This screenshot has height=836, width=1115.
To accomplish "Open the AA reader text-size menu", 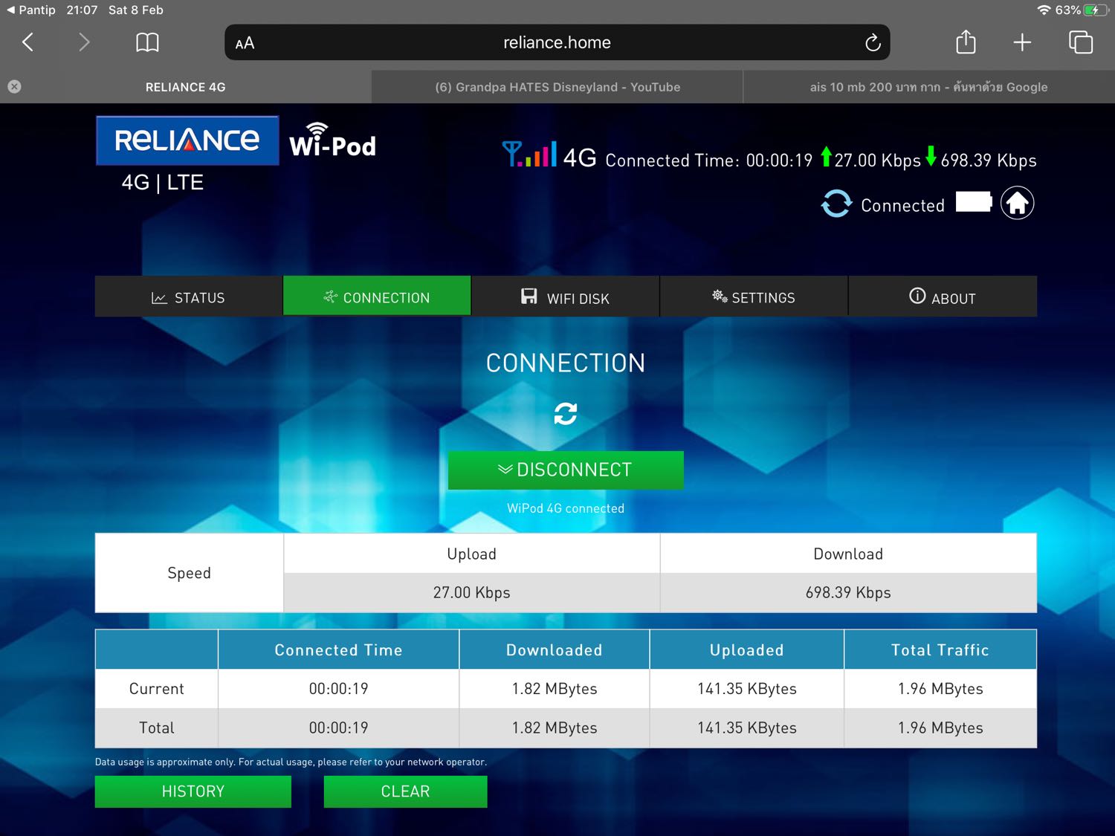I will pyautogui.click(x=245, y=43).
